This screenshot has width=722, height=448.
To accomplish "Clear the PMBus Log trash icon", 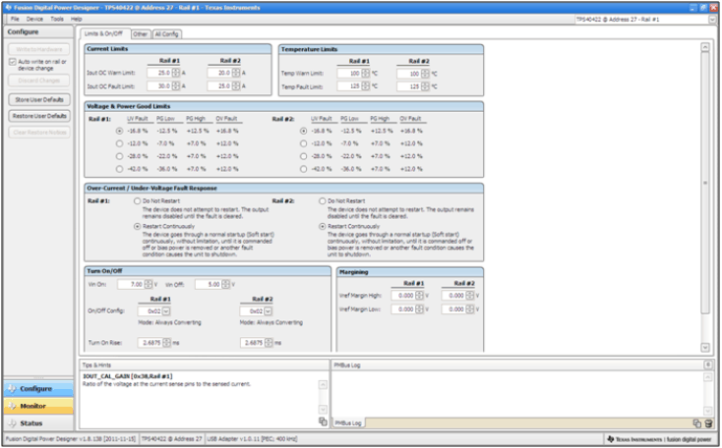I will coord(708,423).
